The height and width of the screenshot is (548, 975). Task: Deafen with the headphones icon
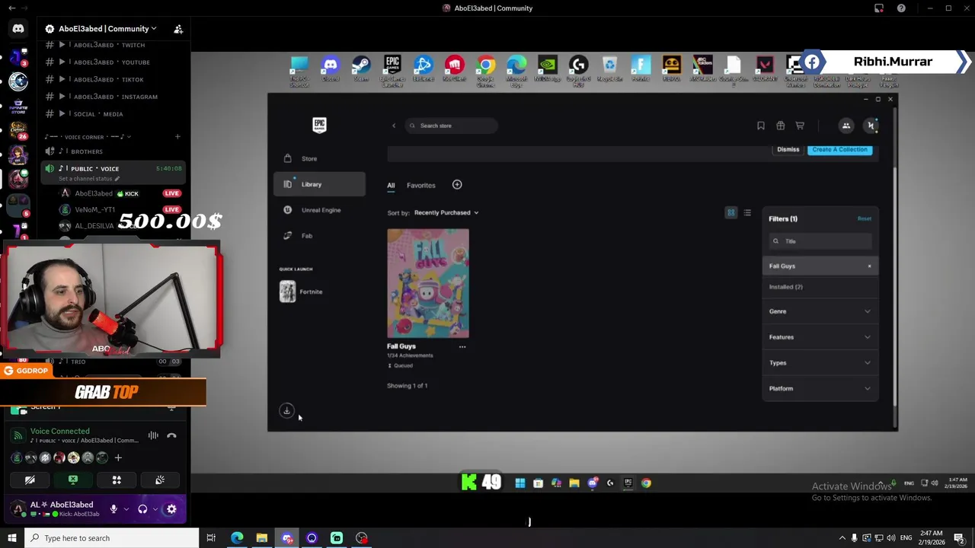coord(142,509)
